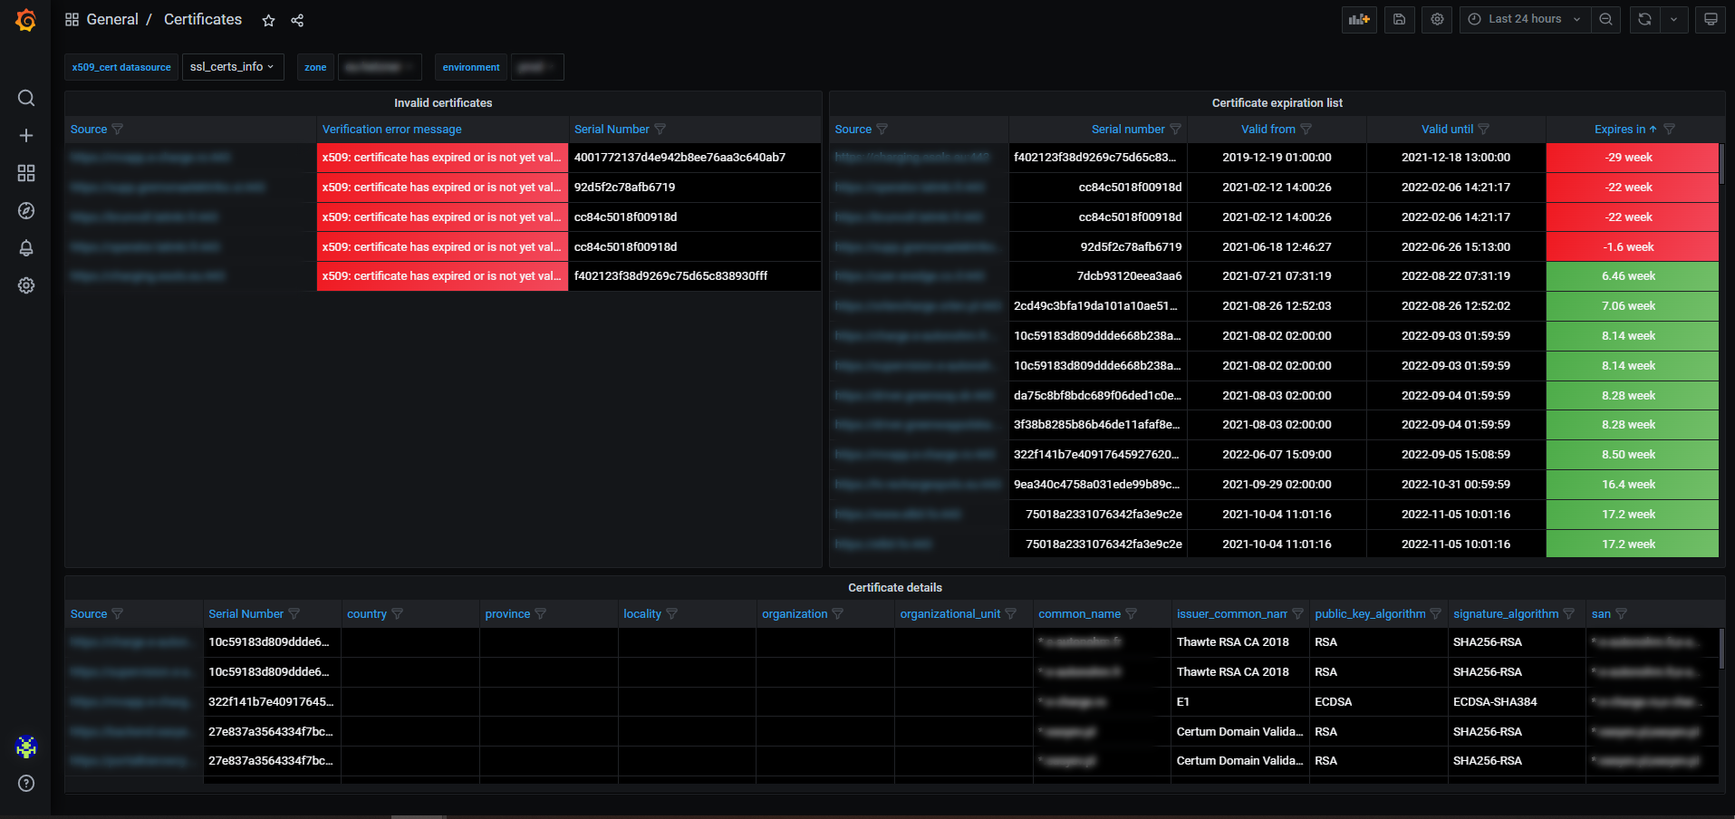Click the Add panel icon in toolbar
1735x819 pixels.
[x=1359, y=19]
